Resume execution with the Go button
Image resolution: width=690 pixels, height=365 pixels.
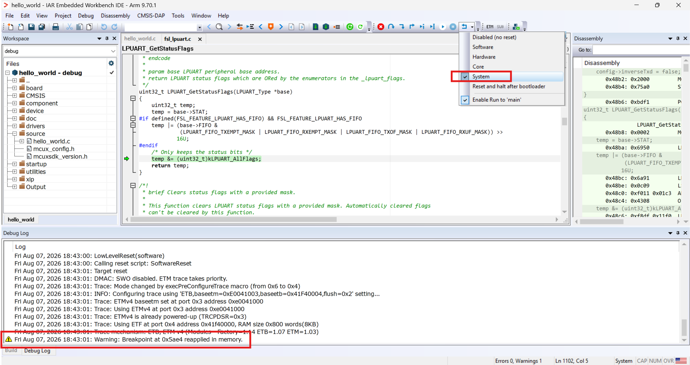pos(443,27)
